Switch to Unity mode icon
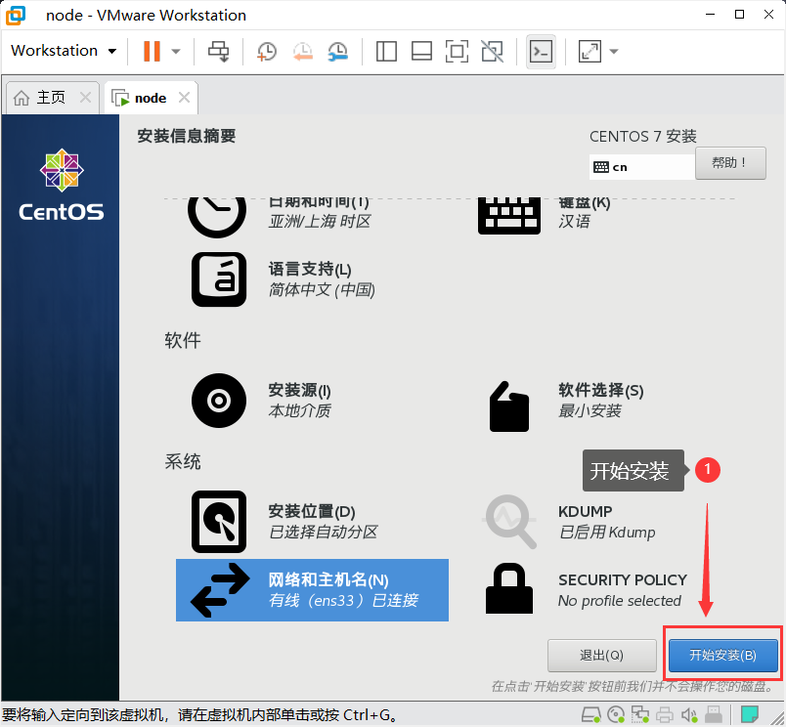This screenshot has width=786, height=727. pyautogui.click(x=493, y=51)
